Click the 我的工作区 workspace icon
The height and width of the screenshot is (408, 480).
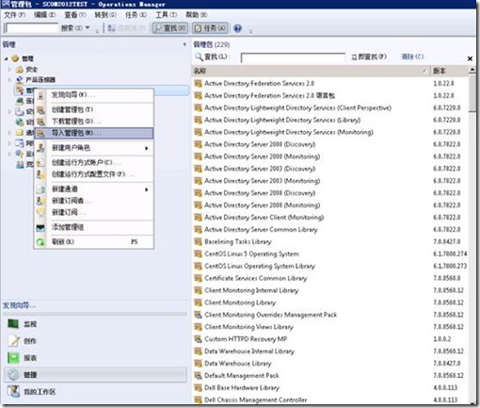click(x=13, y=392)
